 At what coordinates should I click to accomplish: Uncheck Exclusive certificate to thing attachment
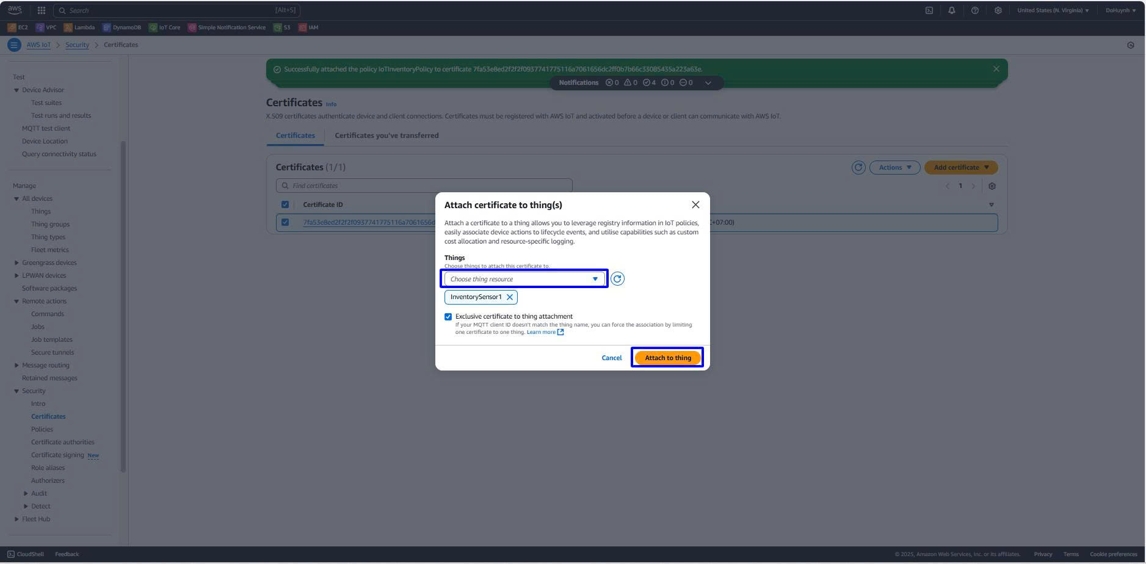pos(448,317)
